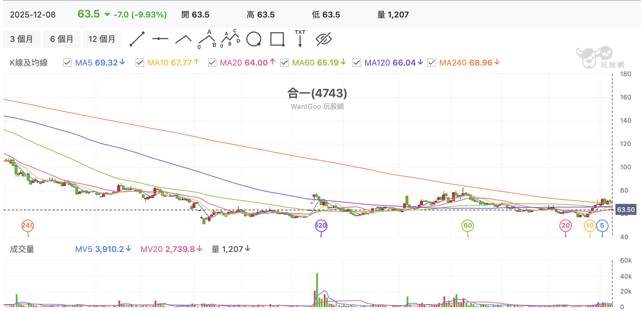Click the MA20 64.00 value label
The width and height of the screenshot is (641, 311).
[248, 63]
